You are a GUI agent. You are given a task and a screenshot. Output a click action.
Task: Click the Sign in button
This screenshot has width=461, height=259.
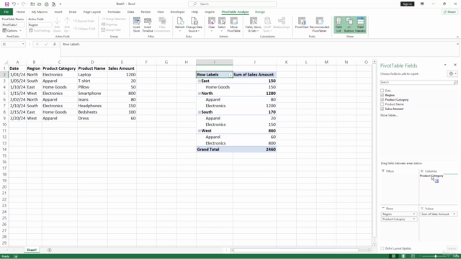pos(407,4)
